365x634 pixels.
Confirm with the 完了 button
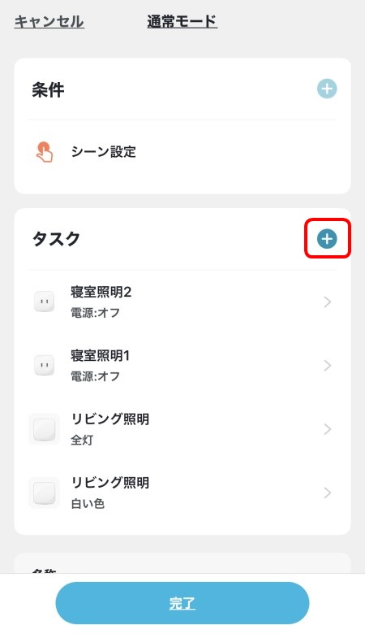point(182,603)
